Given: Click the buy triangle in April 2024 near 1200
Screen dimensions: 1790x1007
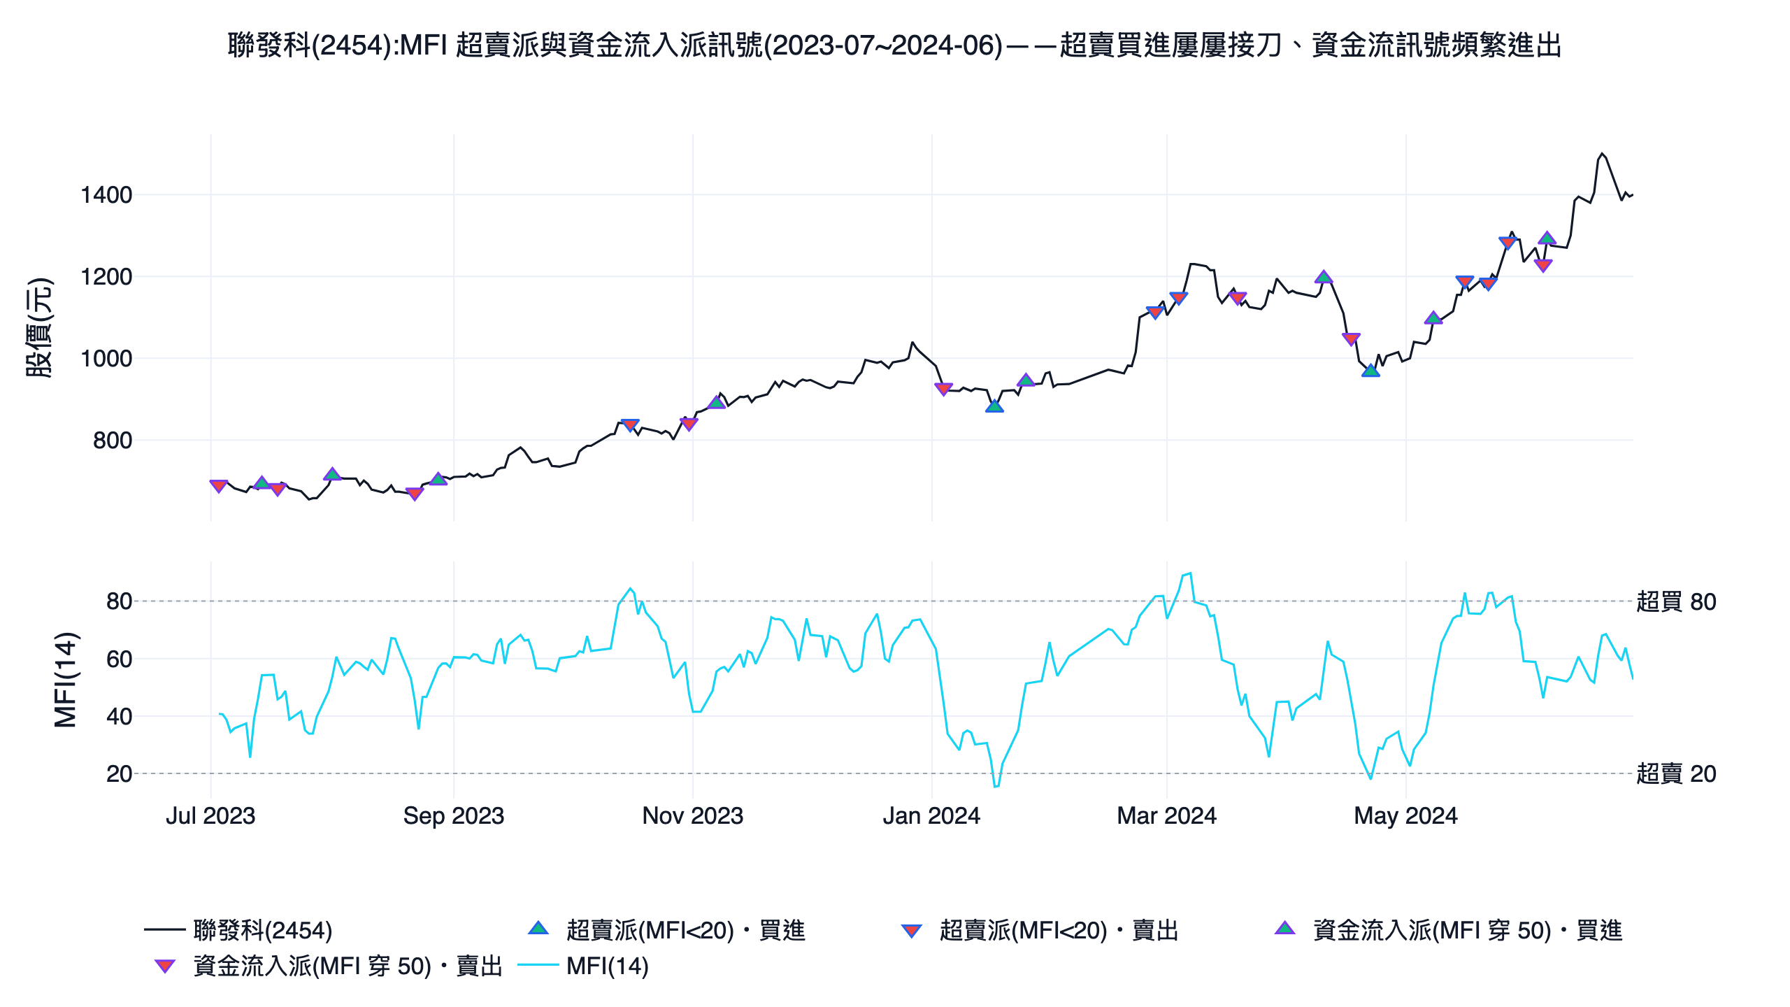Looking at the screenshot, I should pos(1324,277).
